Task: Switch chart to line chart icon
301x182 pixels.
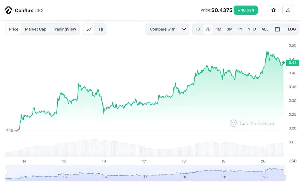Action: (x=89, y=29)
